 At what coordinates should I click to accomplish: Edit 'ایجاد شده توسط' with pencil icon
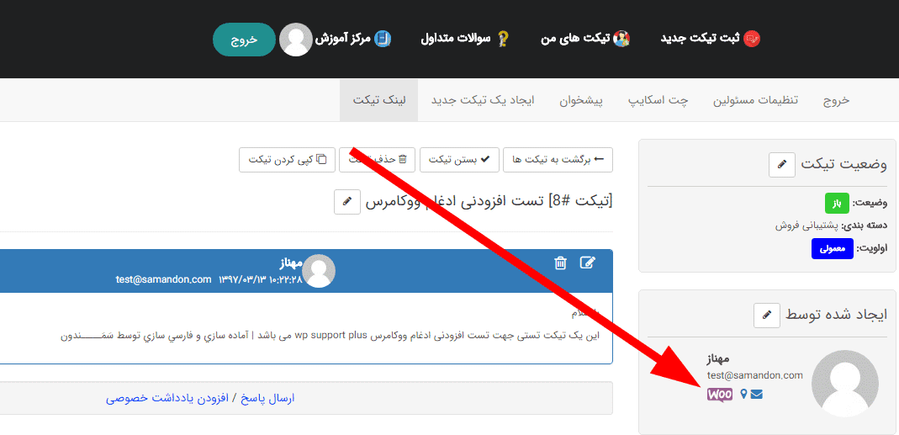click(x=767, y=315)
